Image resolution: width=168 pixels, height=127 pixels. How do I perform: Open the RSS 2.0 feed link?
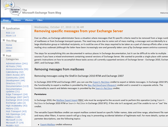tap(10, 33)
